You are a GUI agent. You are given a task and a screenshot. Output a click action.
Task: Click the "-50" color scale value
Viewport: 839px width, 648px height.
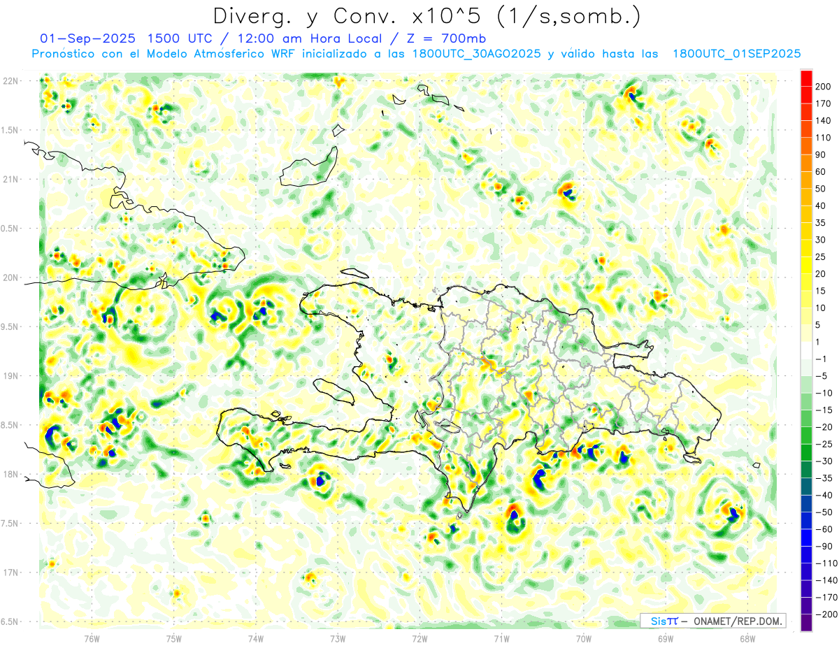click(x=824, y=512)
